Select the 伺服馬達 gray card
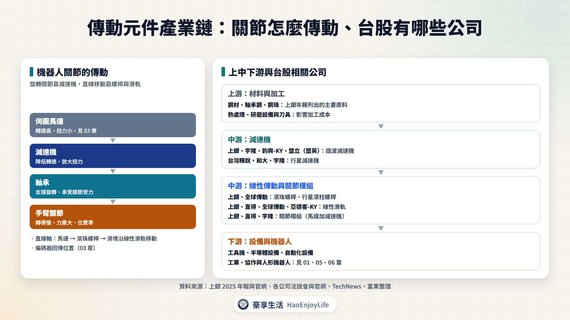 click(x=113, y=125)
